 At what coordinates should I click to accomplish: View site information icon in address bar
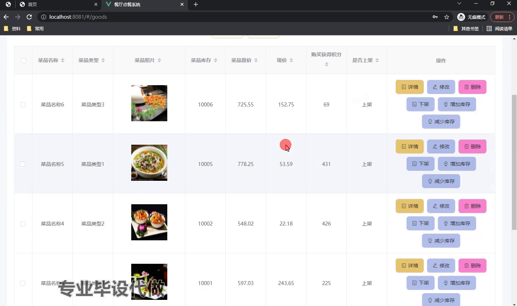(43, 17)
